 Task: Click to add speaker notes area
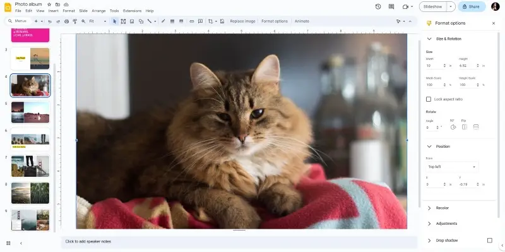239,242
